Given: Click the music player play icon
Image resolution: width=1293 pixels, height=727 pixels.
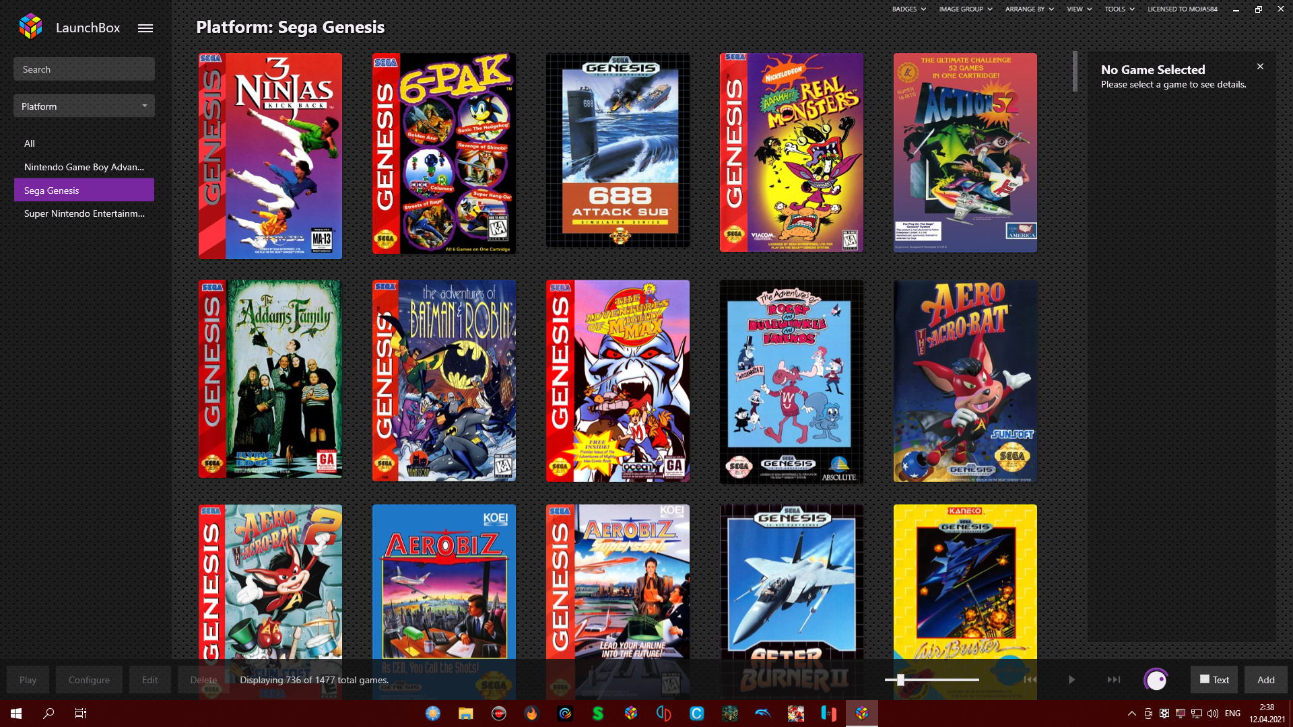Looking at the screenshot, I should click(x=1071, y=680).
